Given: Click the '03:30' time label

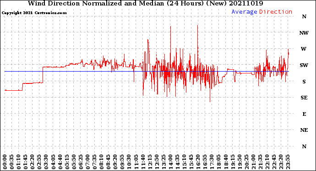Looking at the screenshot, I should click(46, 162).
